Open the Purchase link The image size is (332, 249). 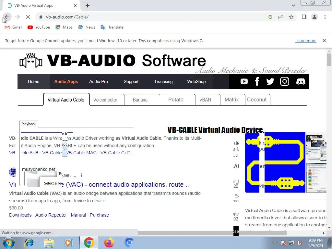99,215
